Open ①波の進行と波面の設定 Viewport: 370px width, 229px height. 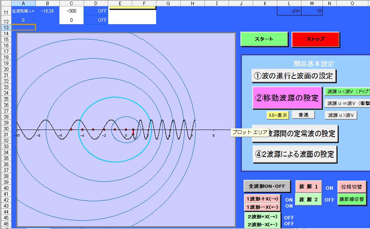point(294,76)
